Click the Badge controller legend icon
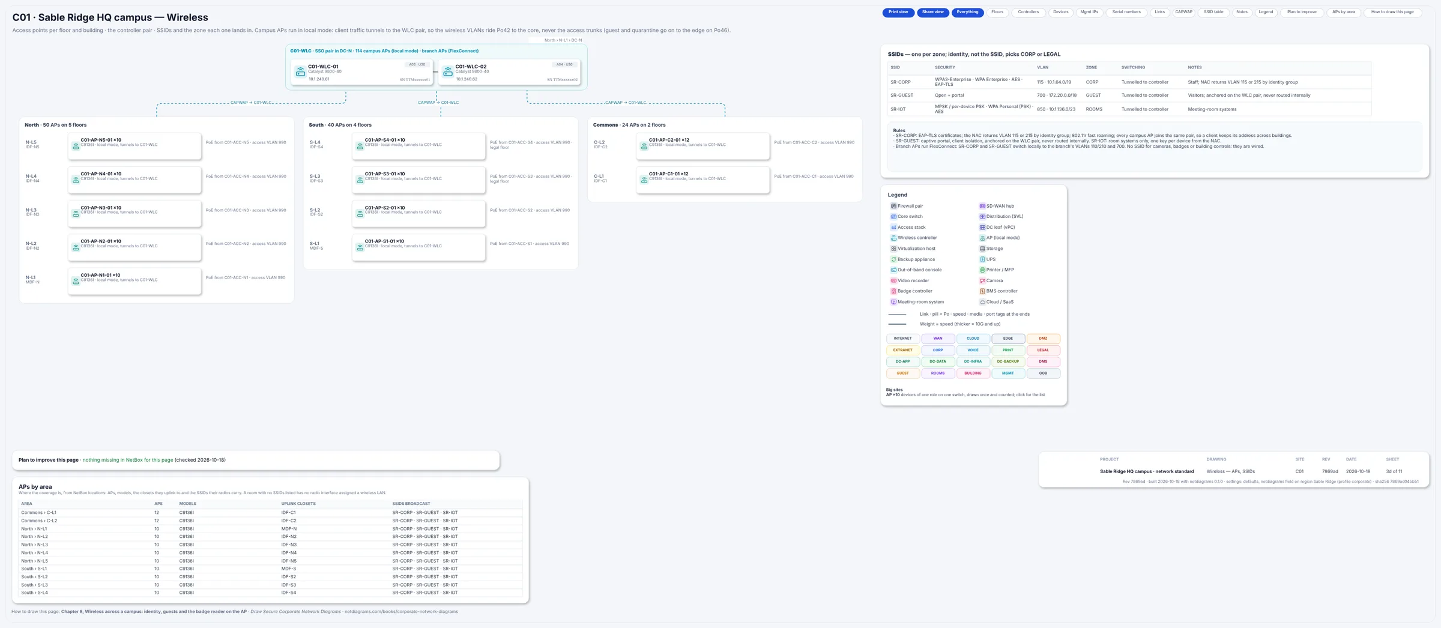Image resolution: width=1441 pixels, height=628 pixels. pos(893,291)
